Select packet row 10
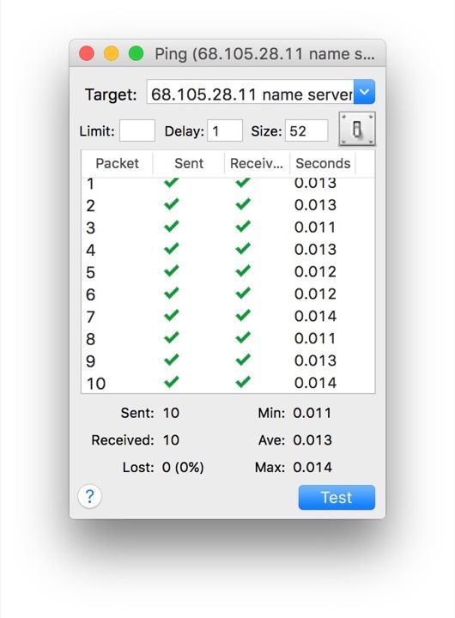Viewport: 455px width, 618px height. 227,383
